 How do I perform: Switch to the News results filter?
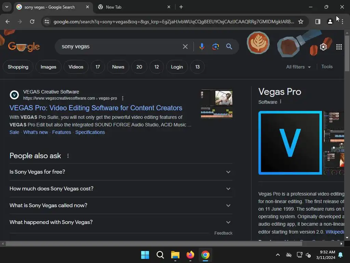pos(118,67)
